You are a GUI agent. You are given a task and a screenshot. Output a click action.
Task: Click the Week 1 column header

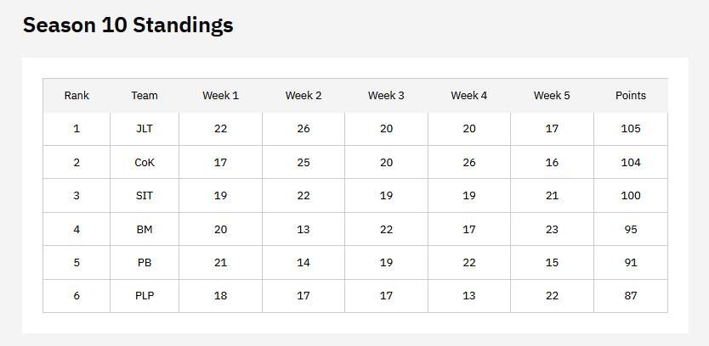(220, 96)
